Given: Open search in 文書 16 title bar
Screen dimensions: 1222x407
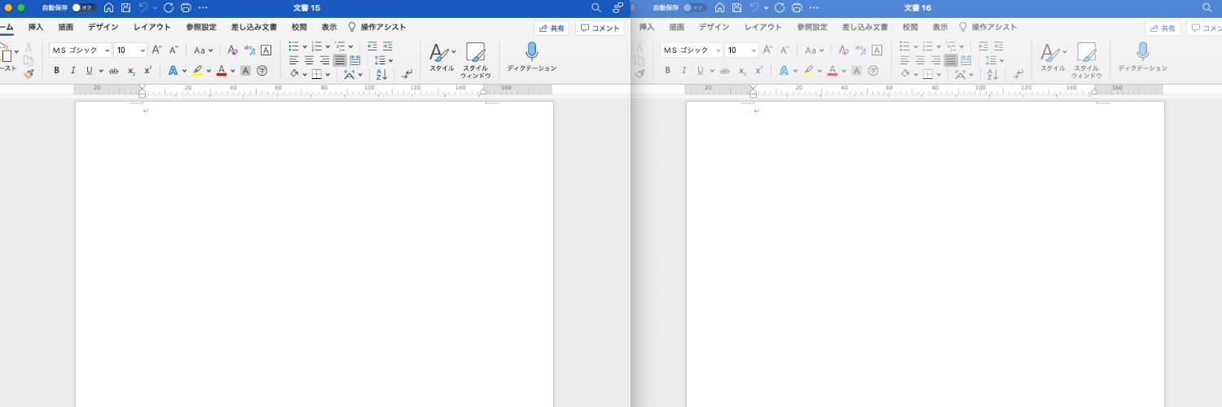Looking at the screenshot, I should pos(1207,7).
